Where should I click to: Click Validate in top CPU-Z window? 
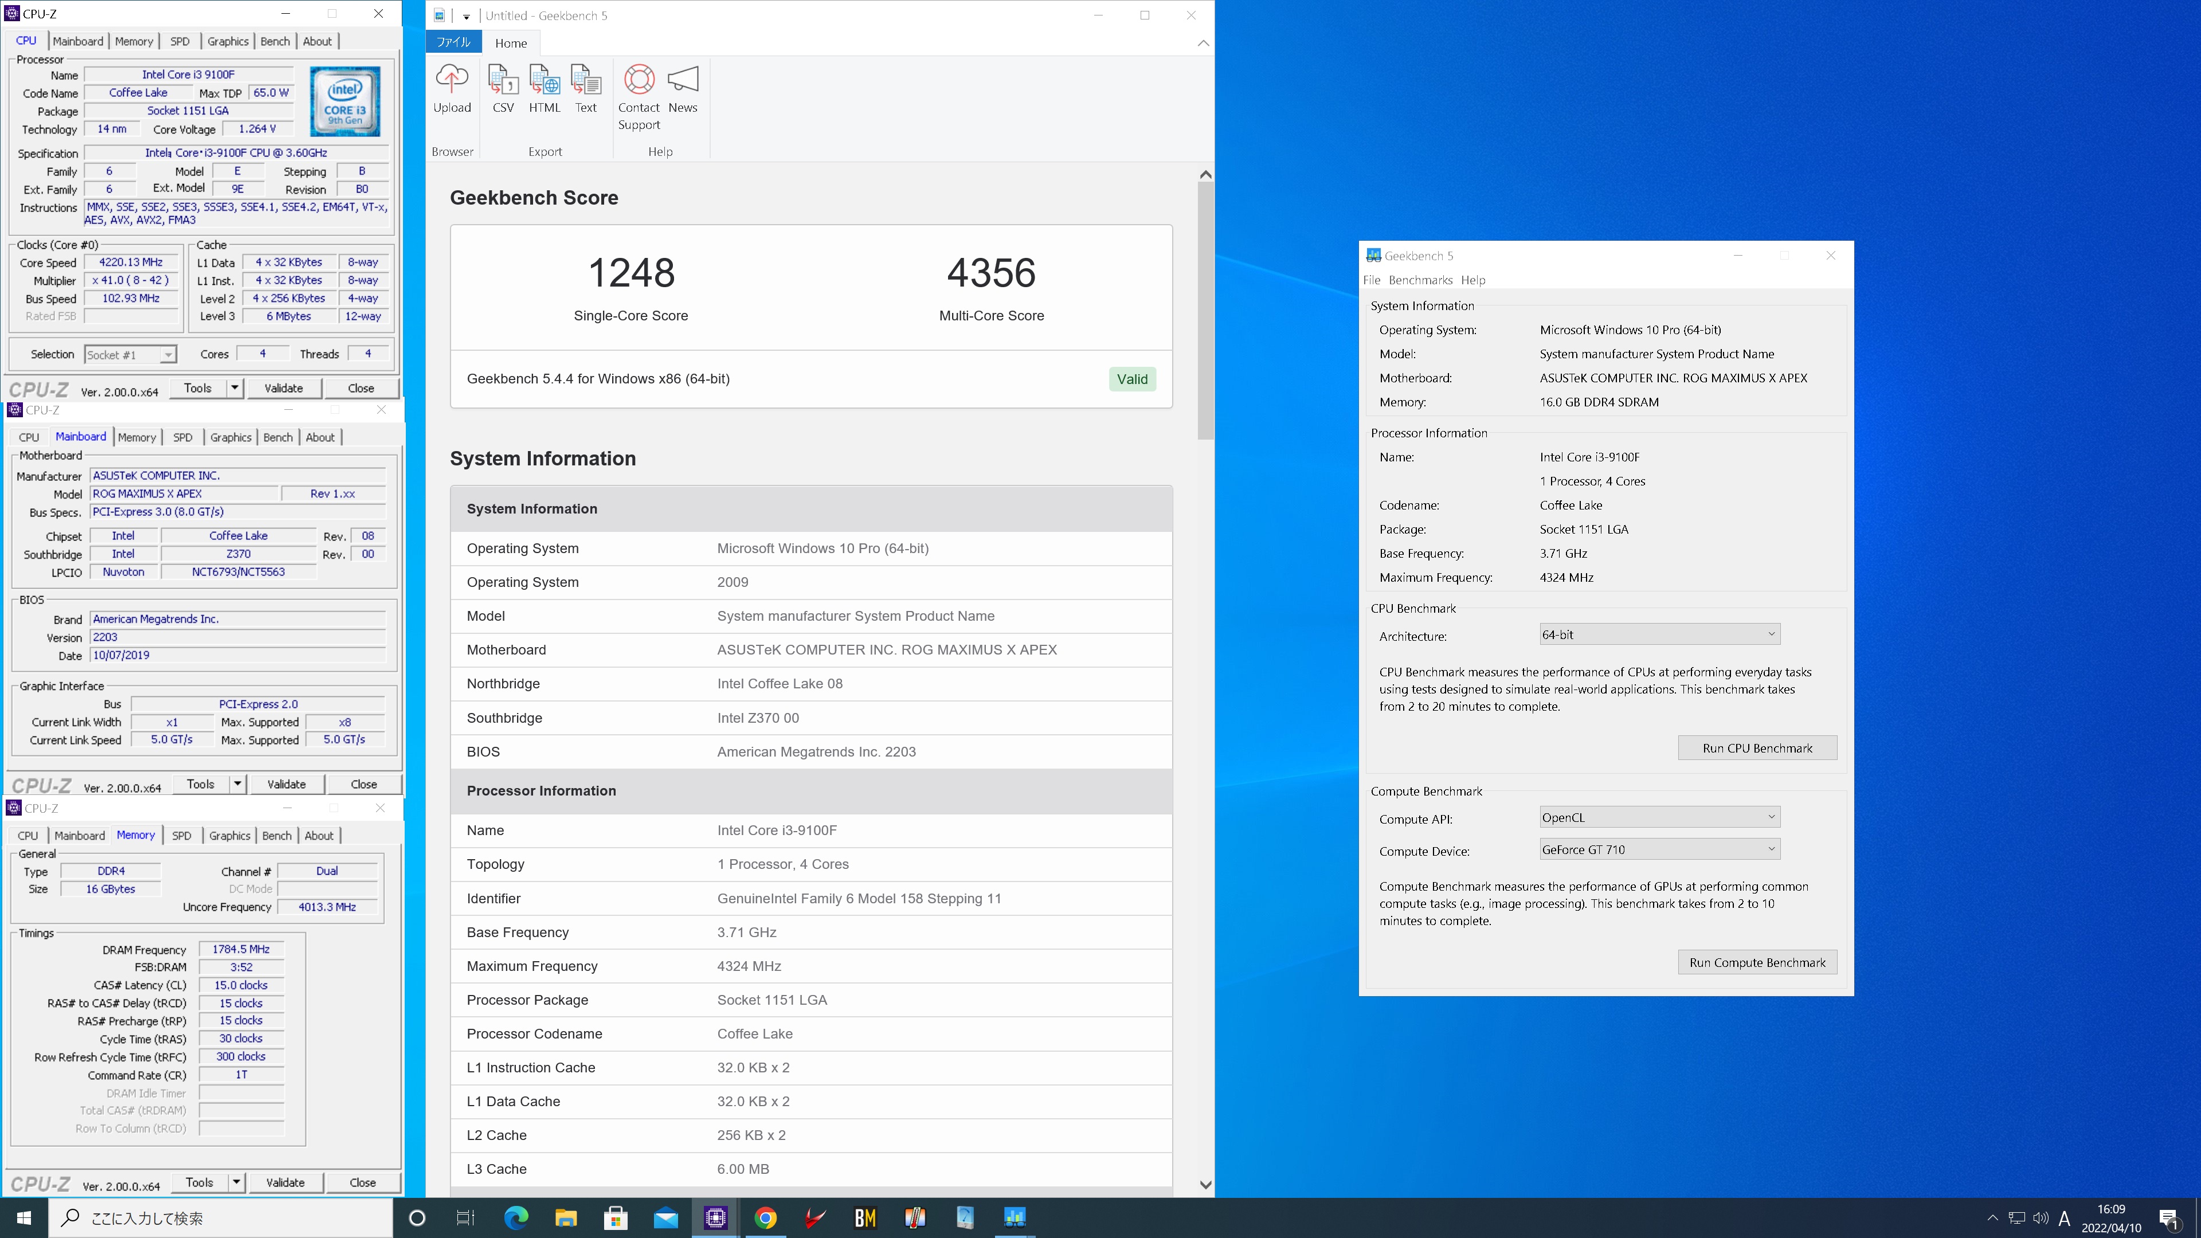284,388
